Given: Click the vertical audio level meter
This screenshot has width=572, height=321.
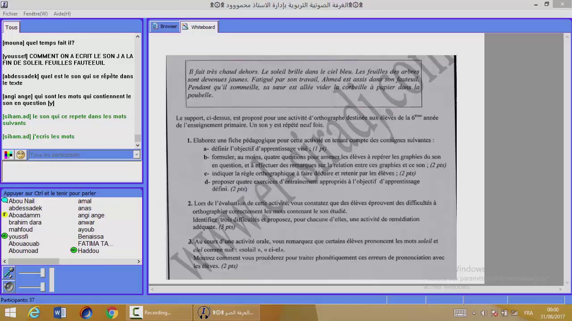Looking at the screenshot, I should click(52, 280).
